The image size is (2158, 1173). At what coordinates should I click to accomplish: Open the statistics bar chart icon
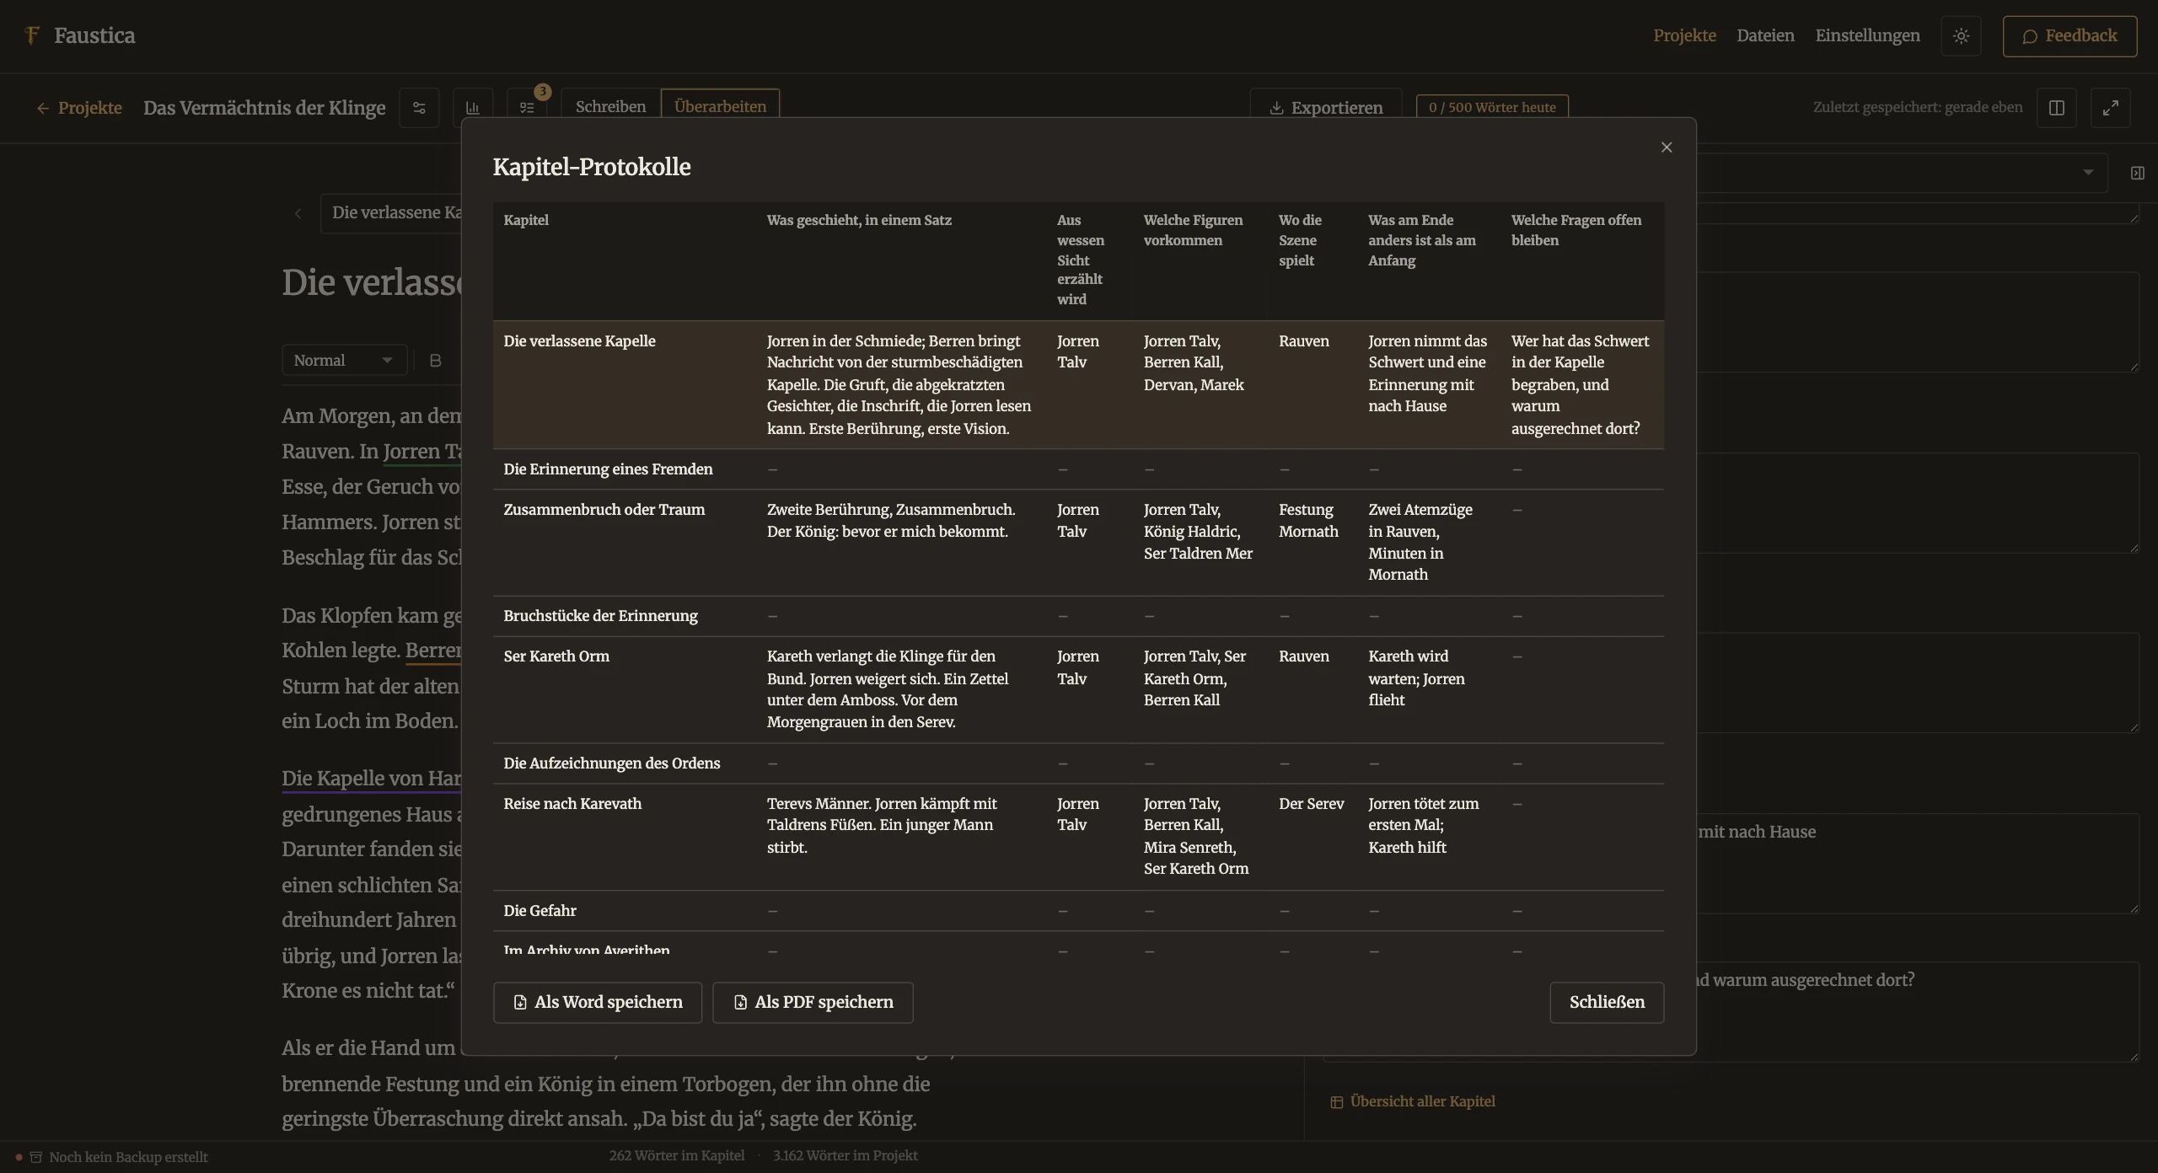coord(473,108)
